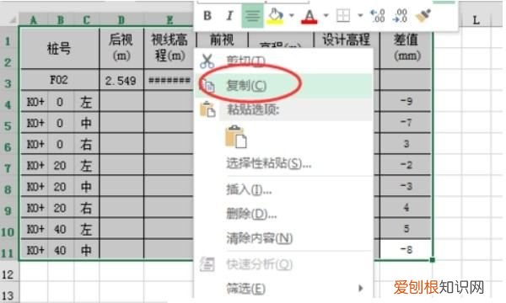Click the F02 cell
Image resolution: width=506 pixels, height=303 pixels.
point(59,80)
